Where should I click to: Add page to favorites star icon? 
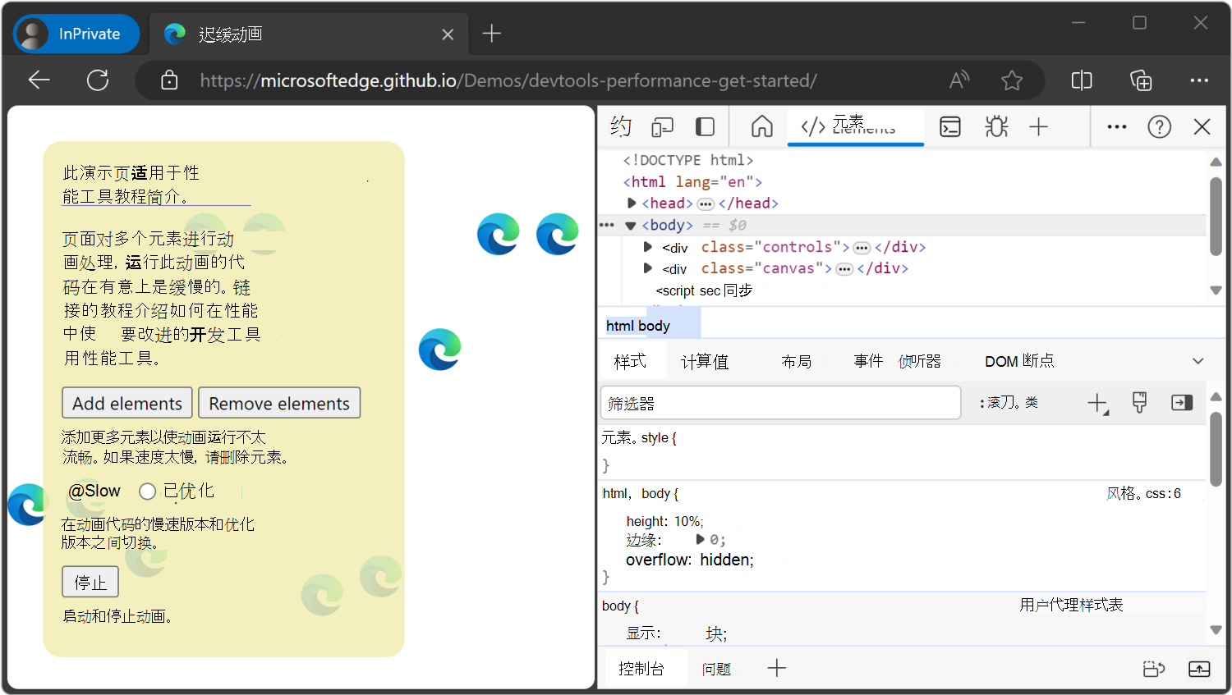coord(1012,80)
